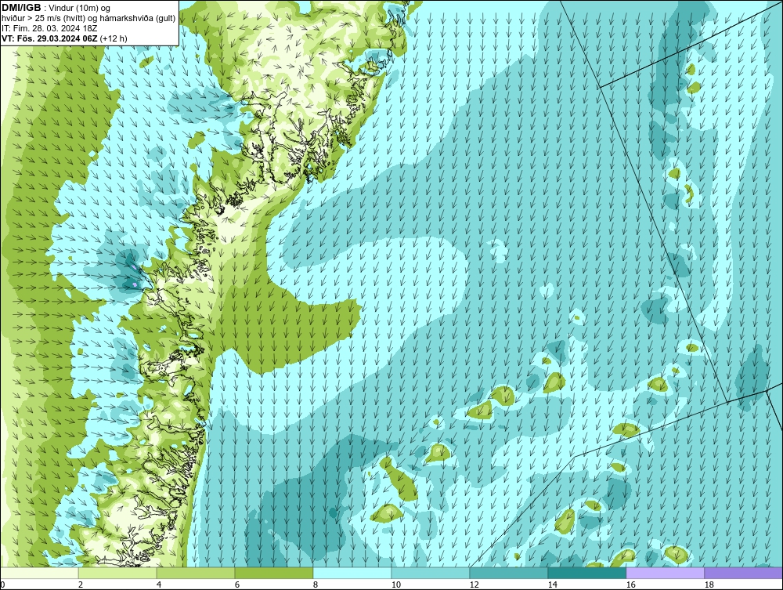Screen dimensions: 783x590
Task: Click the 18+ m/s purple legend swatch
Action: (x=743, y=573)
